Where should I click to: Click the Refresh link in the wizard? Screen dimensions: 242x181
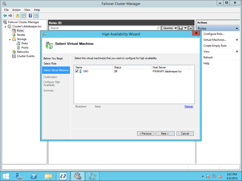[x=188, y=106]
